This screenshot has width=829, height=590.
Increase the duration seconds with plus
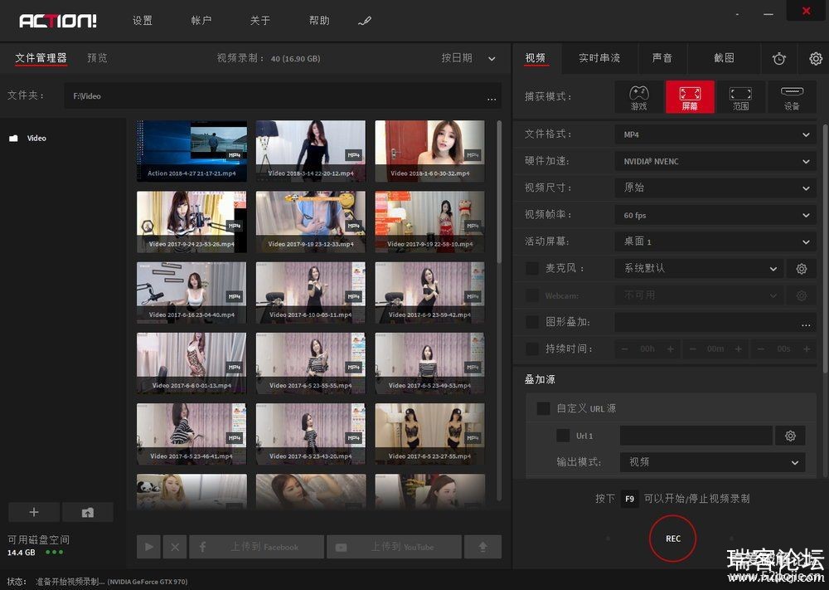[x=807, y=349]
